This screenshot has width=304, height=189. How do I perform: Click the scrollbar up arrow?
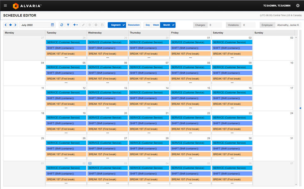tap(296, 38)
